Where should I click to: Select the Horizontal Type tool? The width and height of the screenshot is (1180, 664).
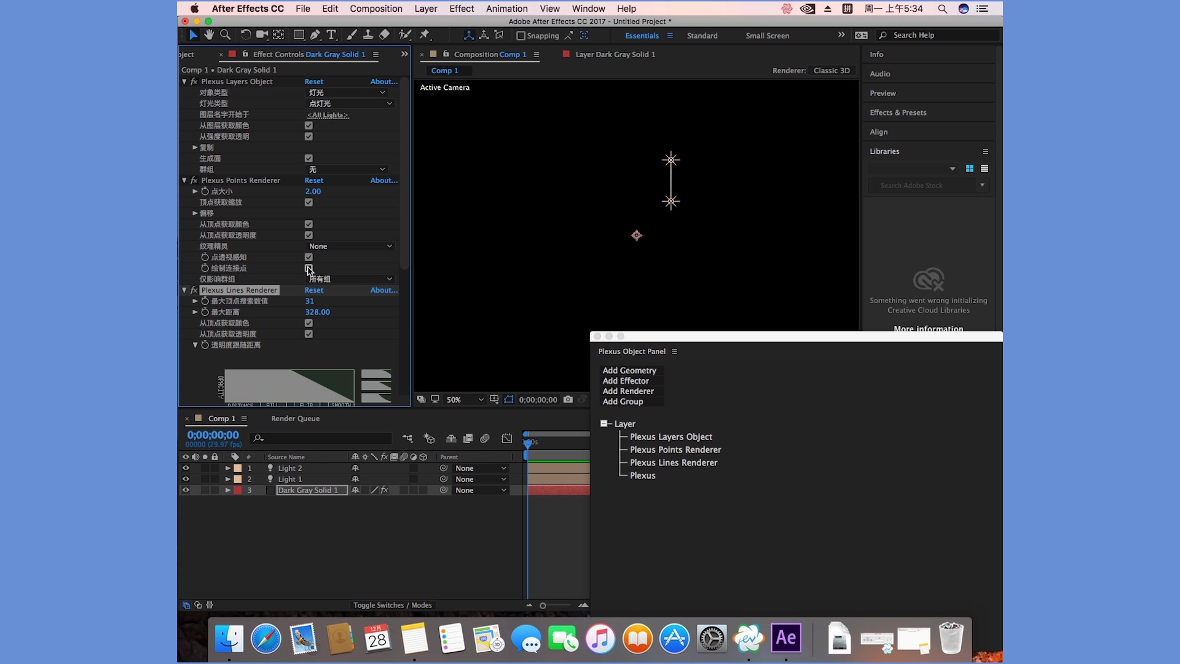331,35
